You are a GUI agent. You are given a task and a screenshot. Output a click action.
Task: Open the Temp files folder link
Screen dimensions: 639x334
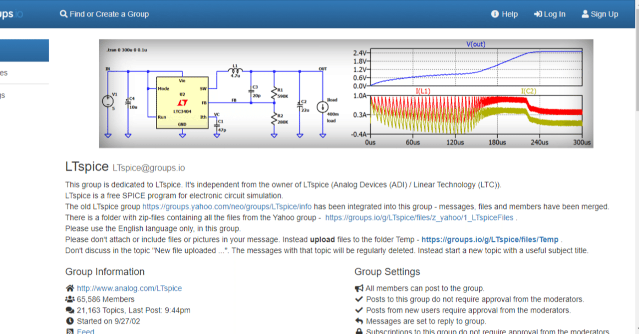point(491,239)
